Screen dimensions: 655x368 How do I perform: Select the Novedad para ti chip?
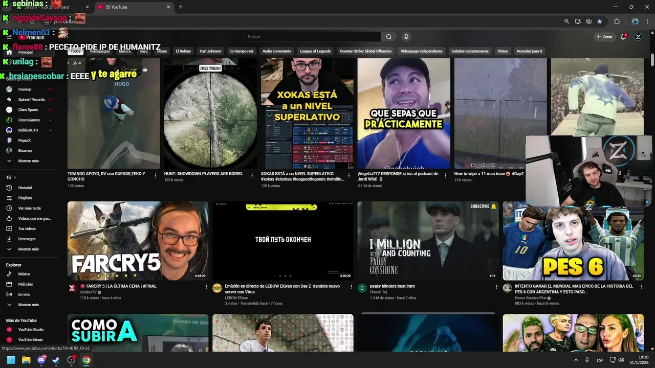pyautogui.click(x=529, y=51)
